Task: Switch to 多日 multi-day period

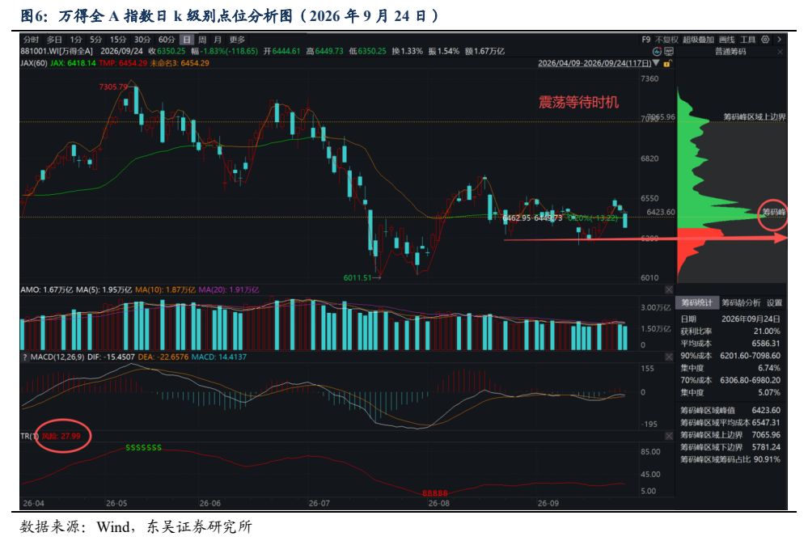Action: click(x=54, y=40)
